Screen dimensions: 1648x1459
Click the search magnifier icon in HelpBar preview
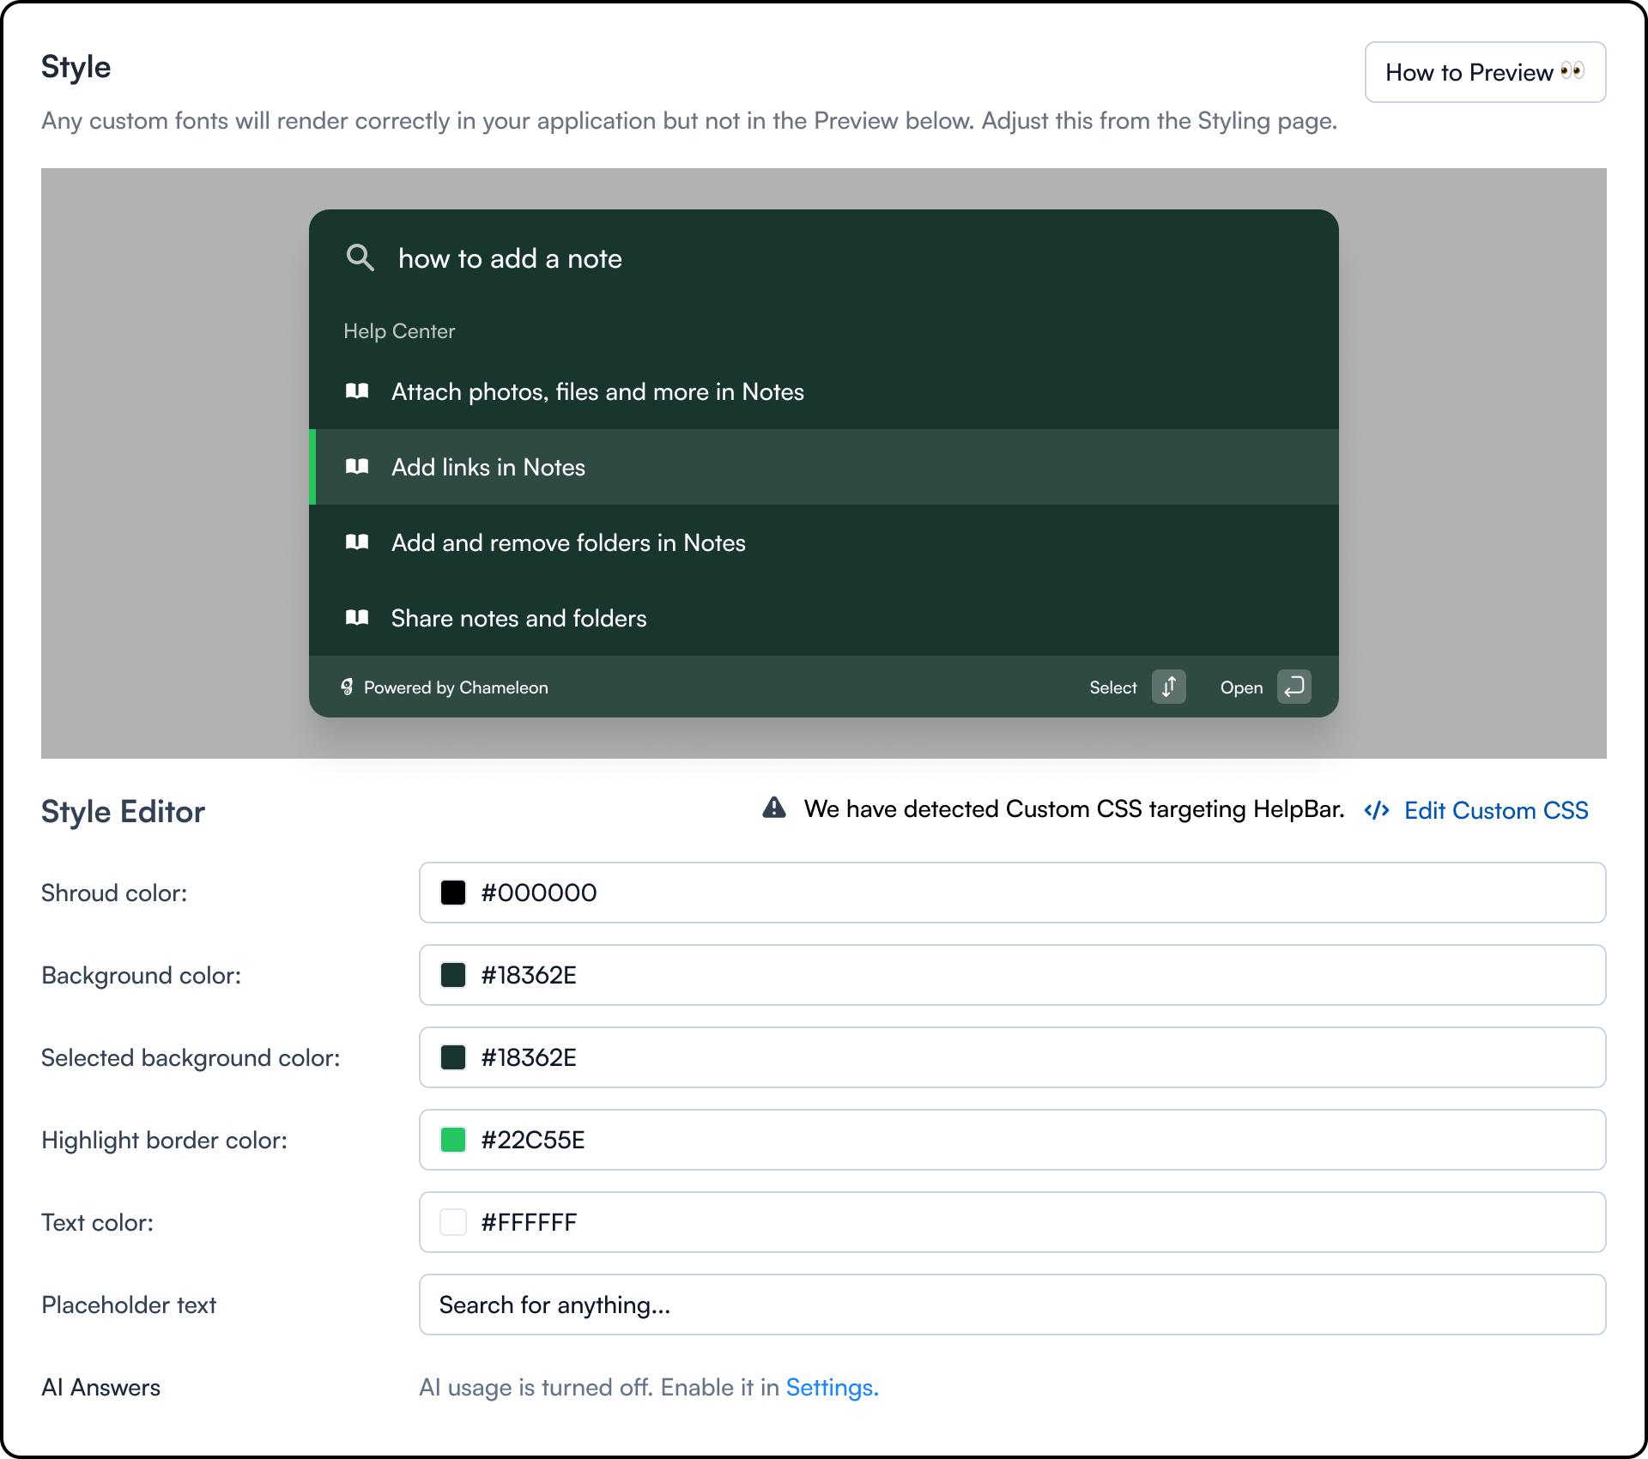point(360,257)
